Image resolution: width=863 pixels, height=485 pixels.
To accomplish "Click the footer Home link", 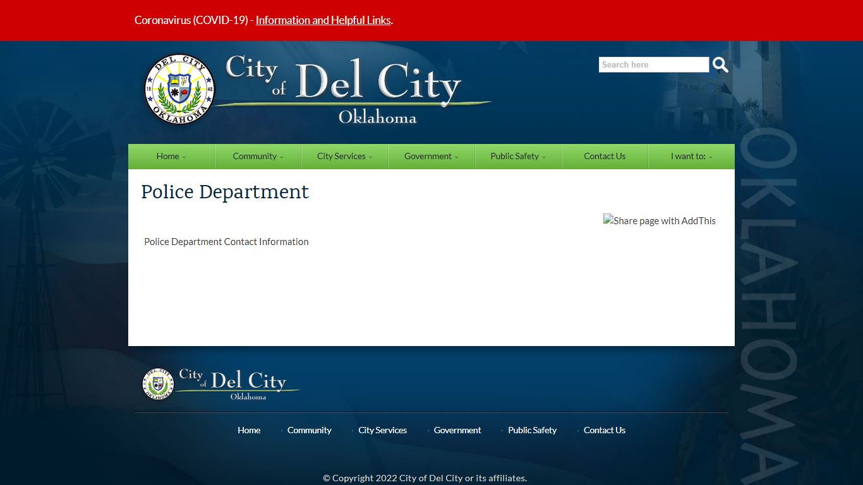I will [x=249, y=430].
